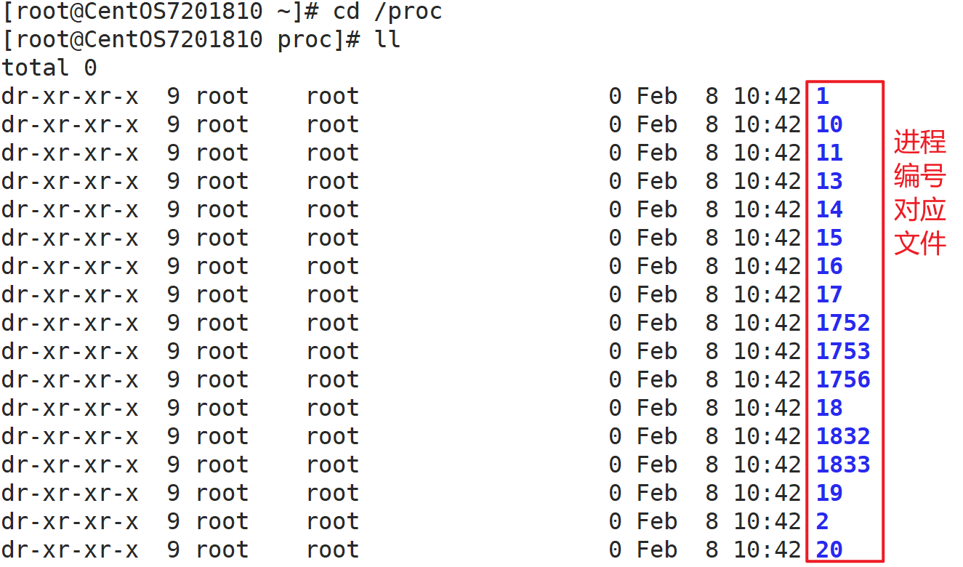Click the red Chinese annotation text
Image resolution: width=963 pixels, height=567 pixels.
coord(919,193)
